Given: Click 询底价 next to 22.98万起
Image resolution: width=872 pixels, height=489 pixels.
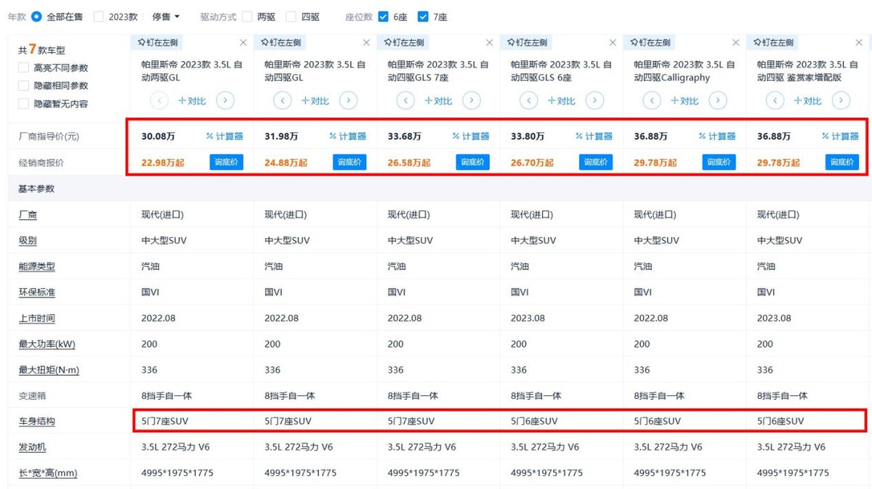Looking at the screenshot, I should coord(227,163).
